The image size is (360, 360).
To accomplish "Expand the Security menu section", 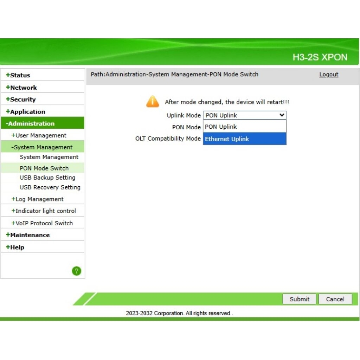I will [x=21, y=99].
